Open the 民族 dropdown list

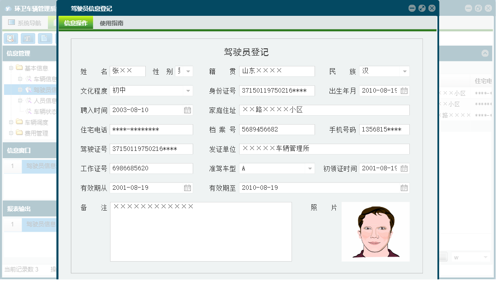(x=405, y=71)
